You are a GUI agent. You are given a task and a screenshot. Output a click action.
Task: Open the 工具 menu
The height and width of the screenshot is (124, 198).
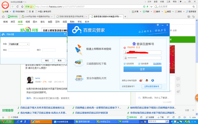pos(168,2)
